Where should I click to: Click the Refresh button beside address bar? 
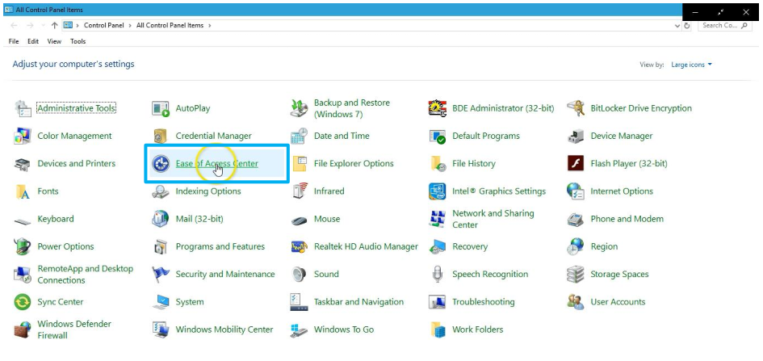click(687, 26)
